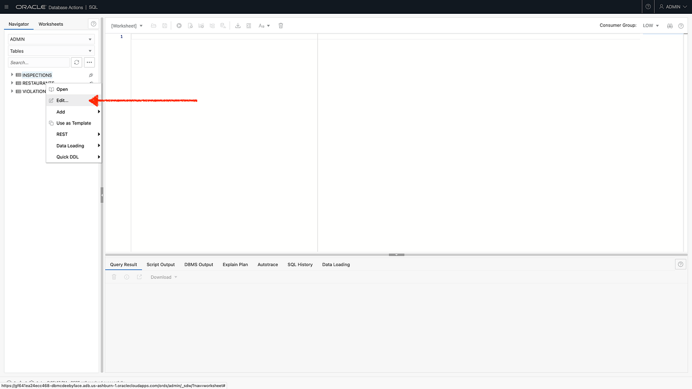Open the Add submenu in context menu
692x389 pixels.
[x=74, y=112]
